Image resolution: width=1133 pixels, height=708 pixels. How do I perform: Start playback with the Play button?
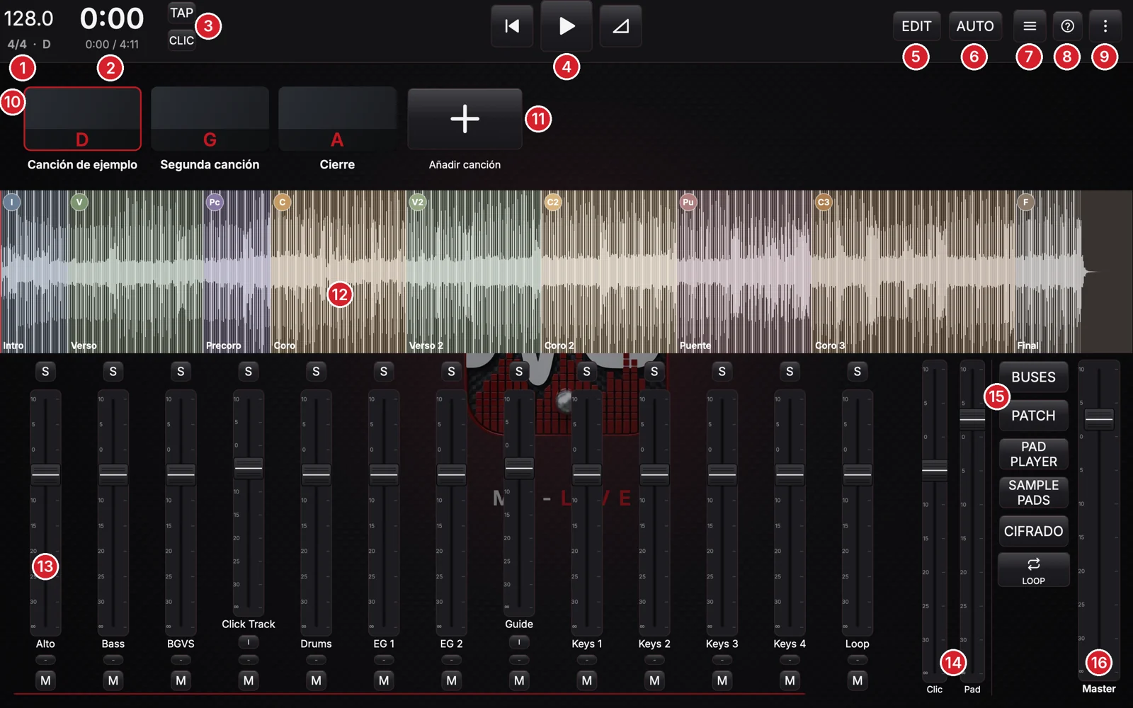tap(566, 26)
